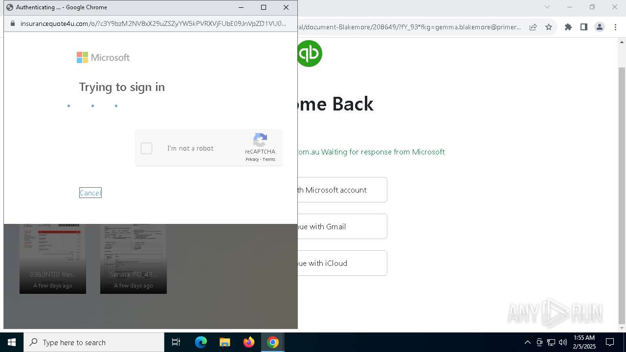The image size is (626, 352).
Task: Click the Microsoft logo in popup
Action: pyautogui.click(x=103, y=58)
